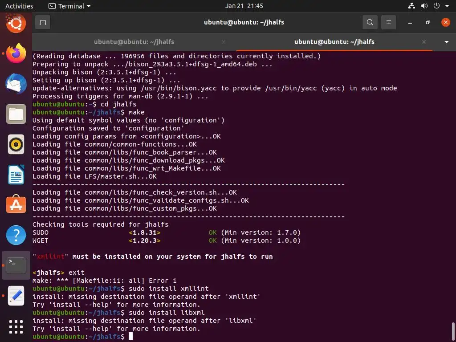
Task: Switch to the first ubuntu@ubuntu: ~/jhalfs tab
Action: coord(134,42)
